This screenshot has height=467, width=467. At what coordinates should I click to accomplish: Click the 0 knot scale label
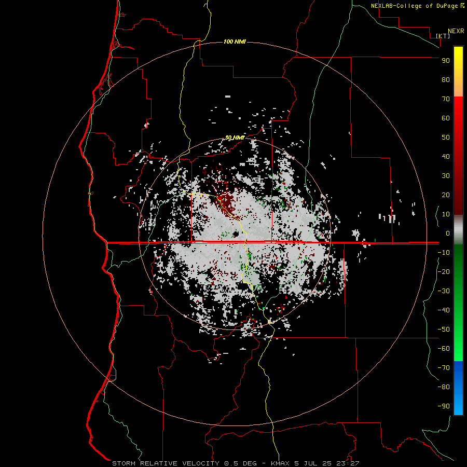tap(448, 233)
